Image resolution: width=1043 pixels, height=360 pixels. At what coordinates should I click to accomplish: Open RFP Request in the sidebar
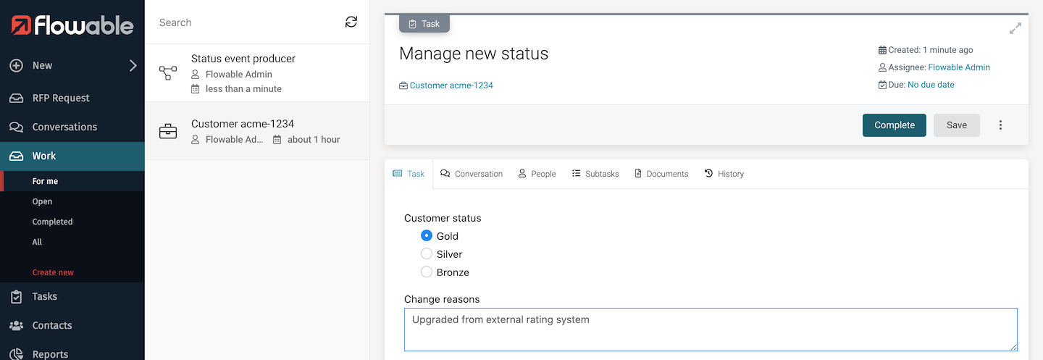pyautogui.click(x=60, y=98)
